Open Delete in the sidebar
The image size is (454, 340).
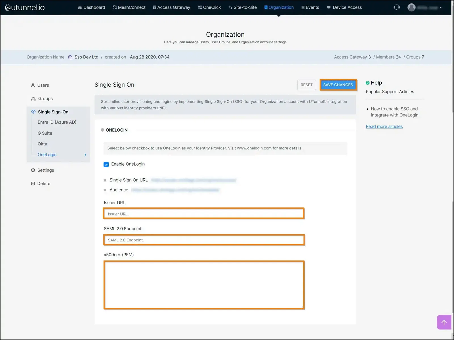44,183
